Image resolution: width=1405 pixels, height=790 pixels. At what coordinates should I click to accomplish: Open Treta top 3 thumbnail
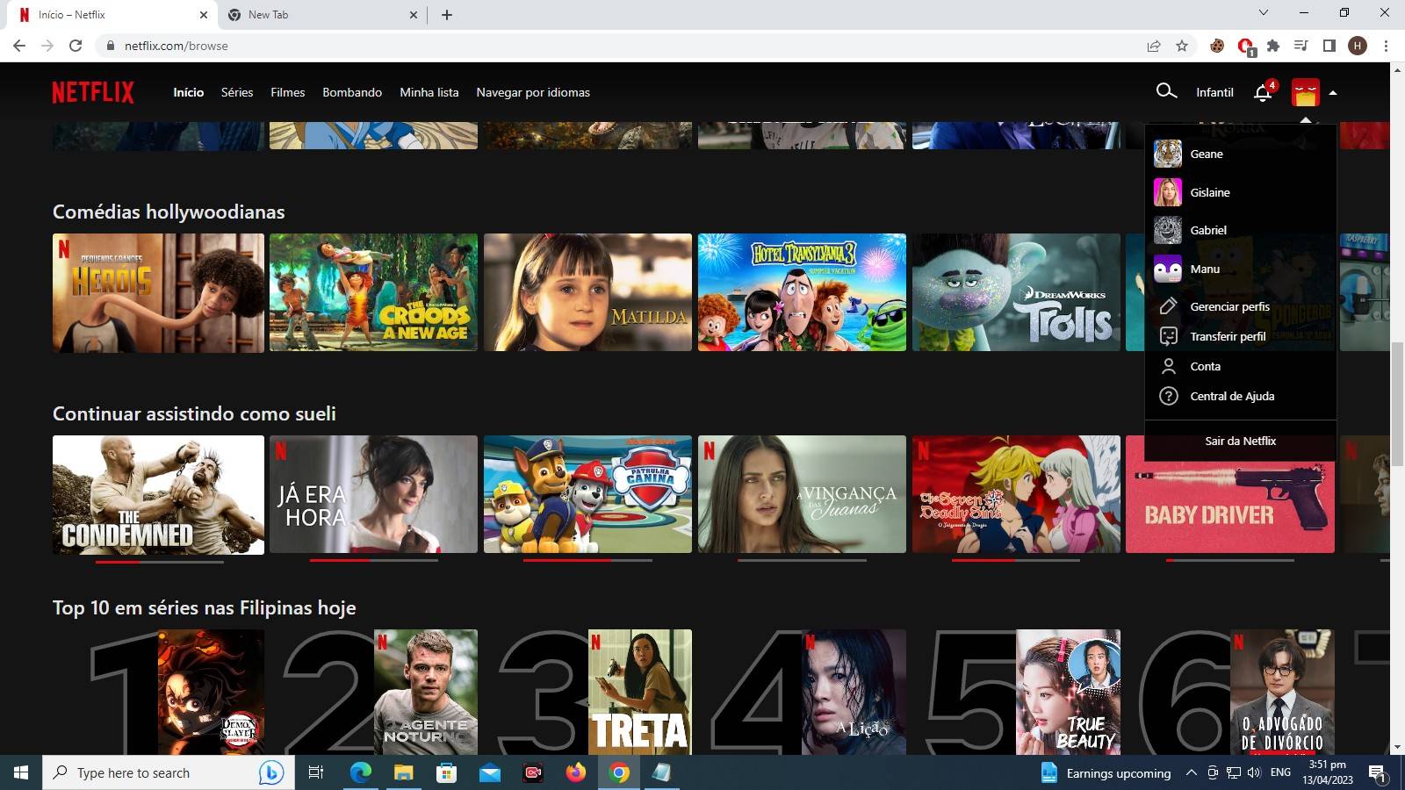tap(640, 692)
